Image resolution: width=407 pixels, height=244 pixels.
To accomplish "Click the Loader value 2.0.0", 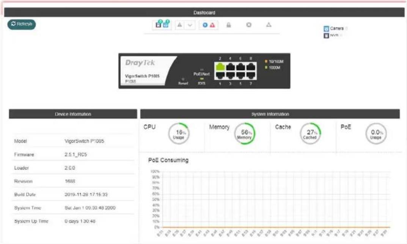I will click(x=70, y=168).
